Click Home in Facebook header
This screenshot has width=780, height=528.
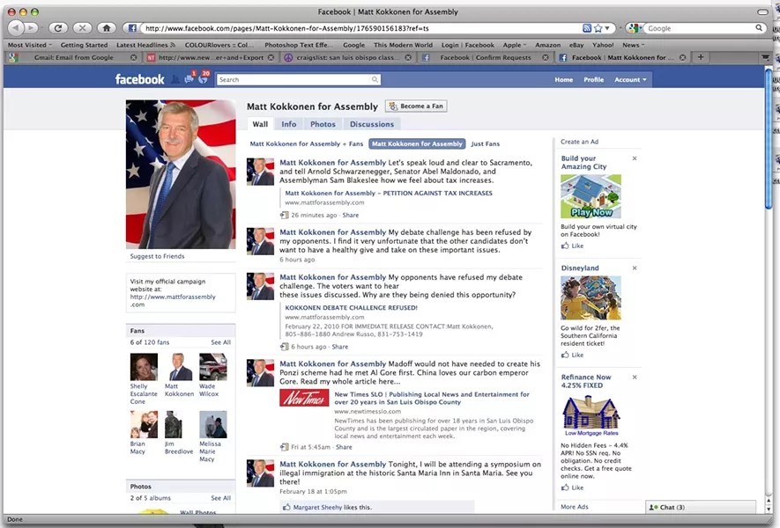(x=563, y=79)
